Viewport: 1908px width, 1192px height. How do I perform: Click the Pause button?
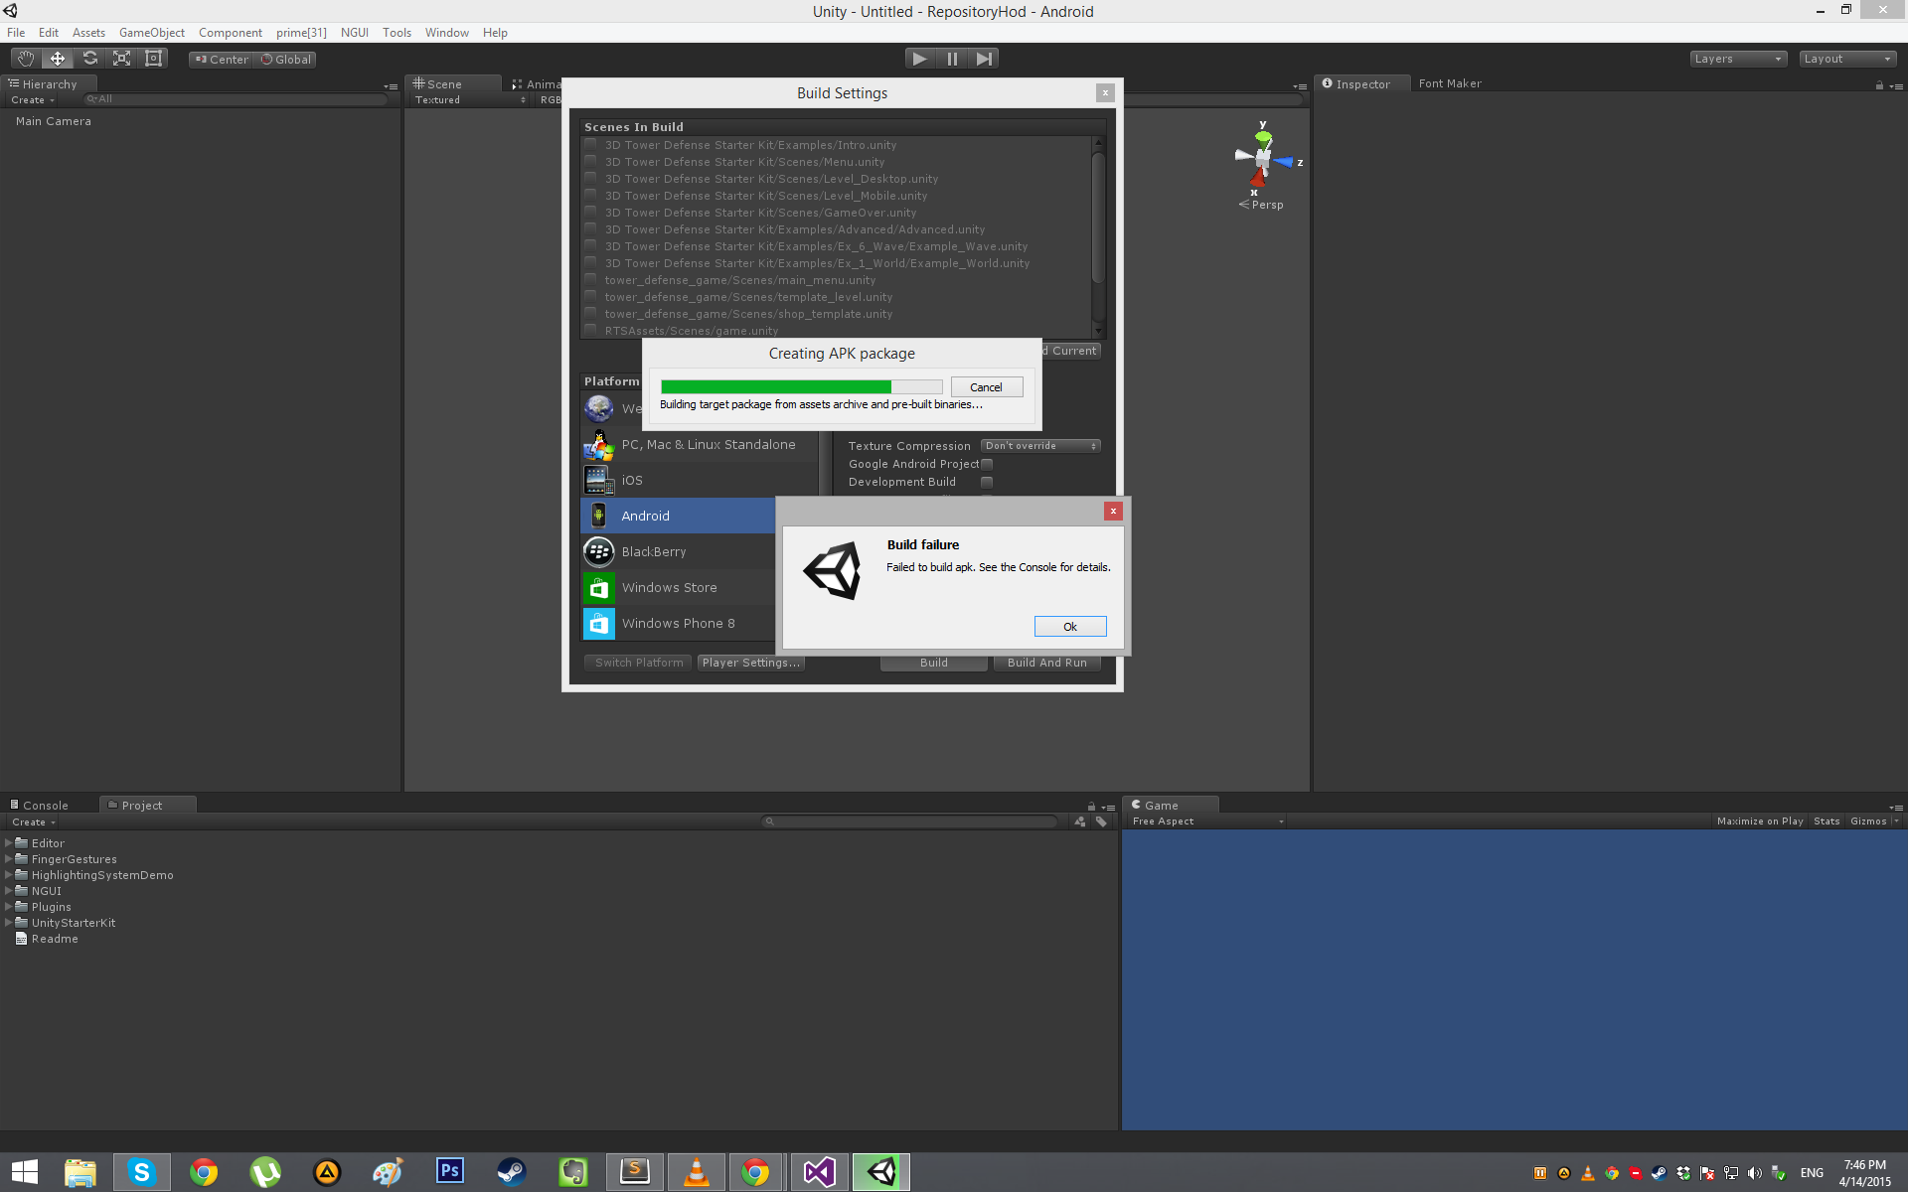[952, 59]
